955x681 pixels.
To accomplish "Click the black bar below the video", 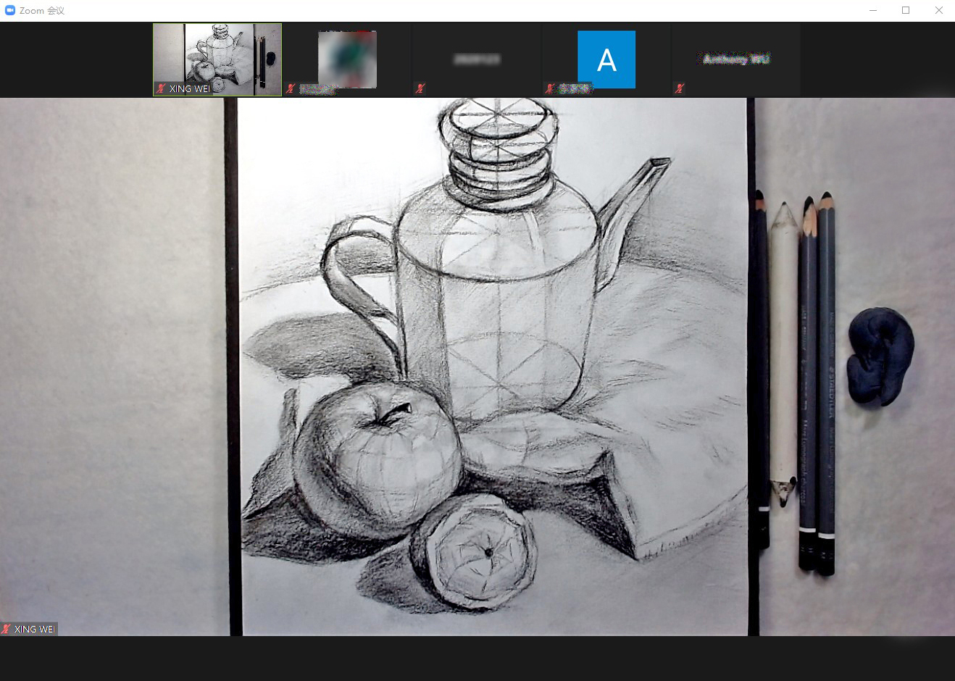I will point(477,658).
